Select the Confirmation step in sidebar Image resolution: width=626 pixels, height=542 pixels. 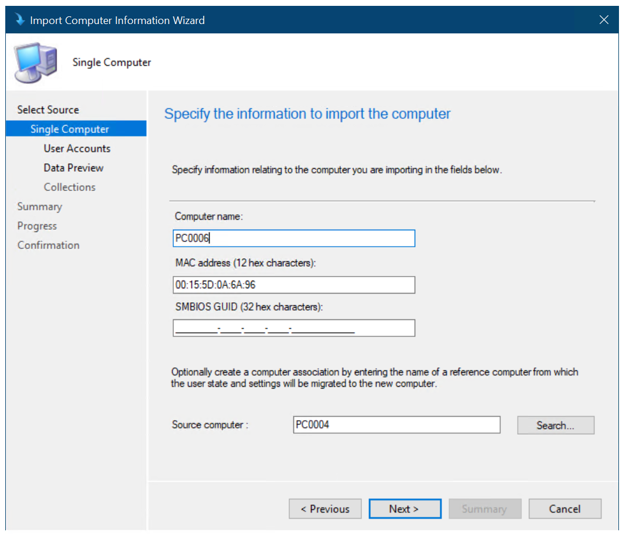tap(48, 245)
